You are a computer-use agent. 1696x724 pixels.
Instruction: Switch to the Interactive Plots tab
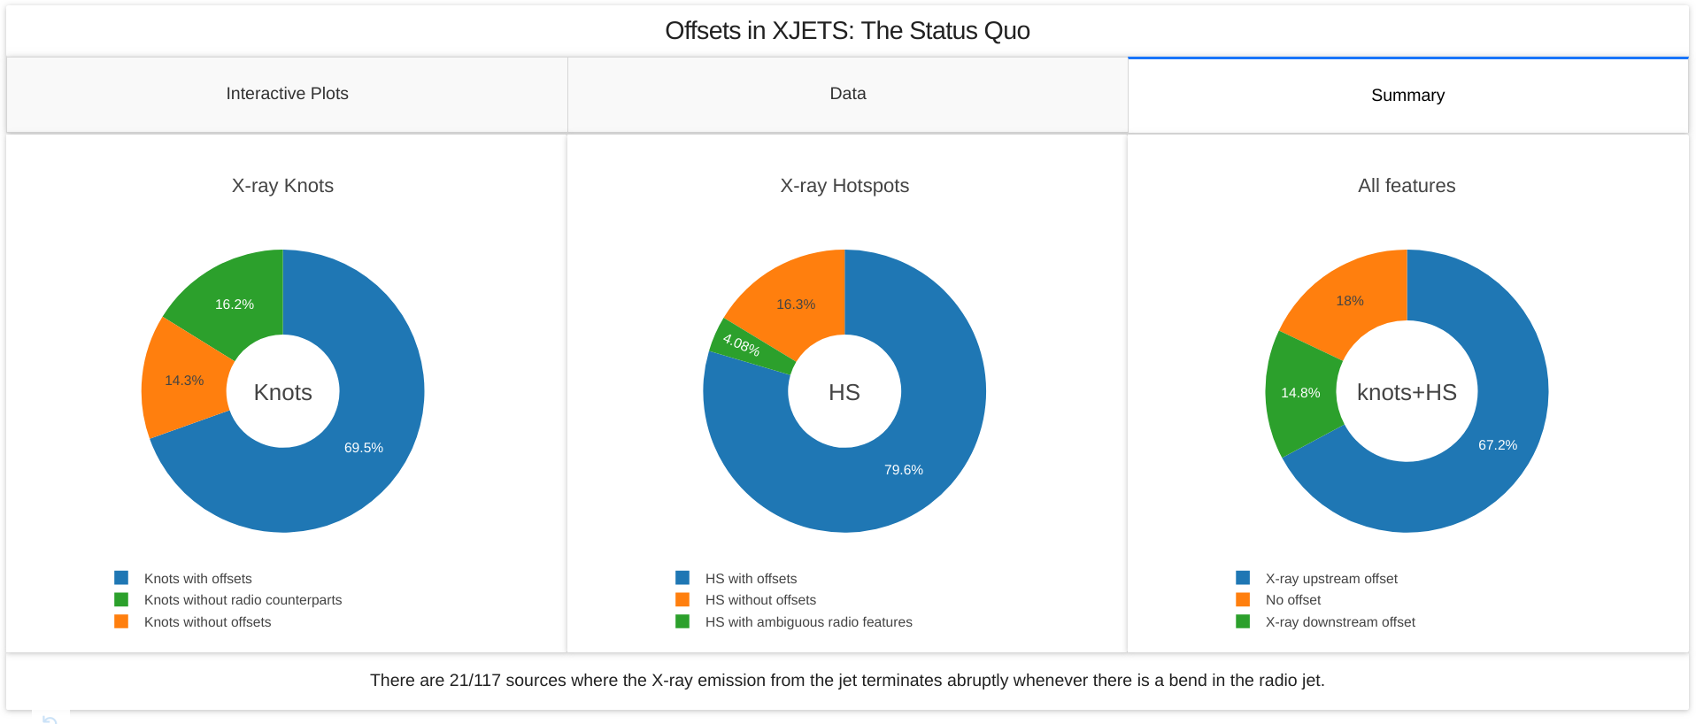pos(287,94)
